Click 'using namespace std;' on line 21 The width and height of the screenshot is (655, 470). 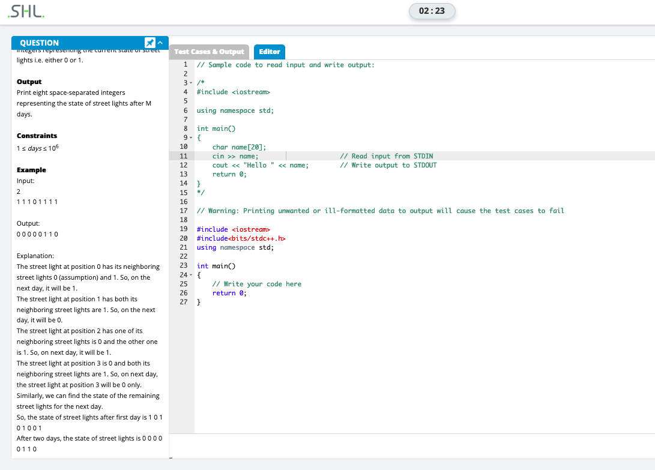[x=235, y=248]
